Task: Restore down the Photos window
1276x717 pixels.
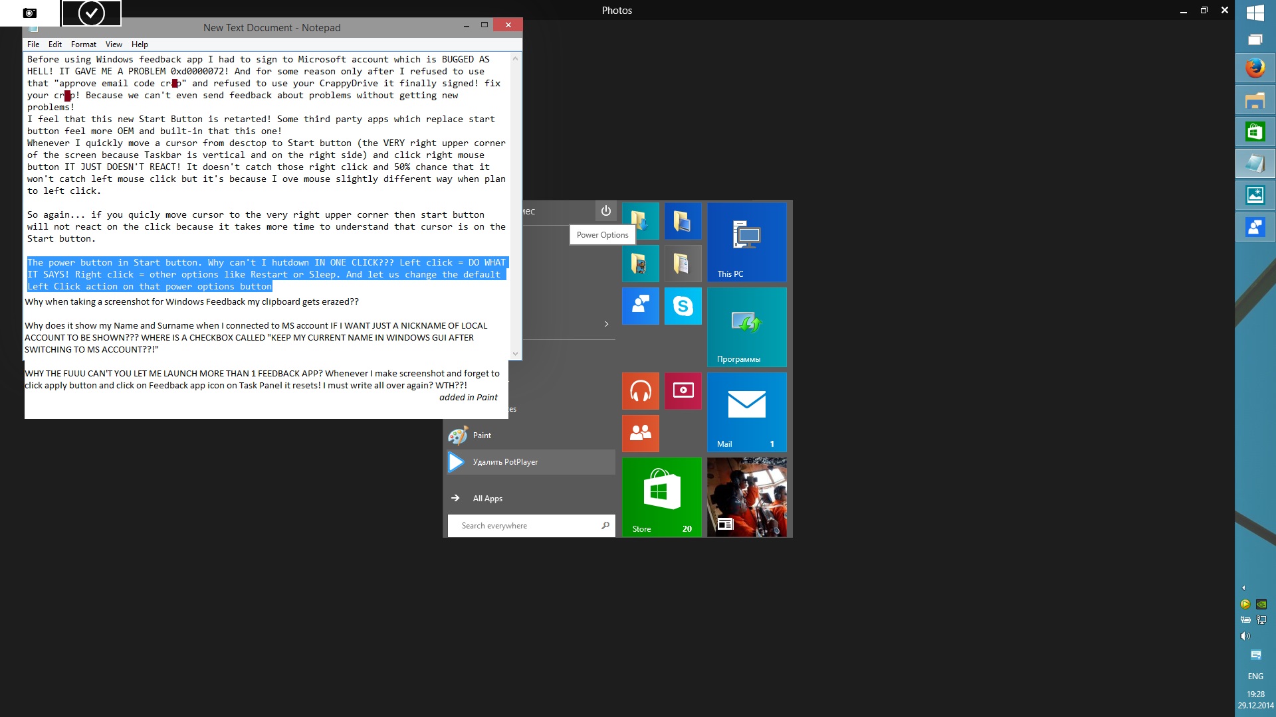Action: (x=1204, y=10)
